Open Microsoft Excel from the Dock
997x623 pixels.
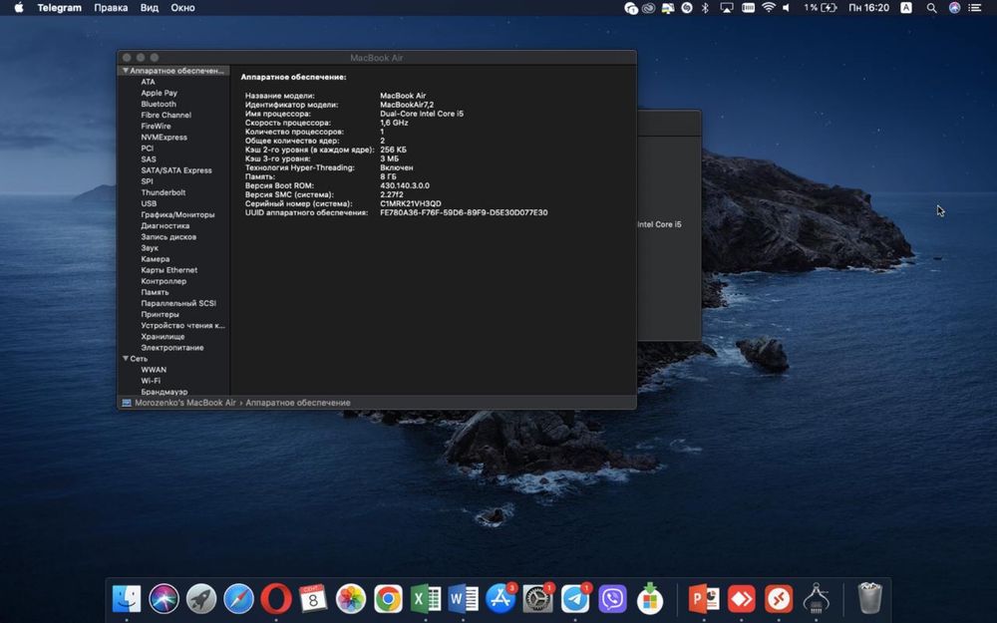[x=426, y=599]
